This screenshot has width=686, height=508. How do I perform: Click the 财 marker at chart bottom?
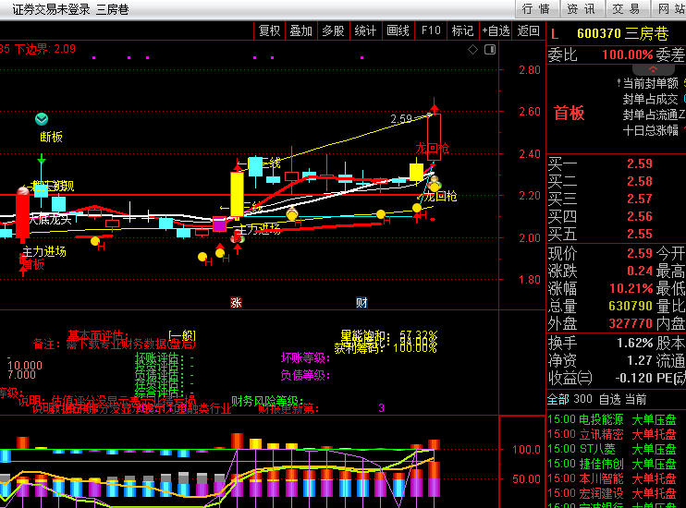tap(361, 302)
